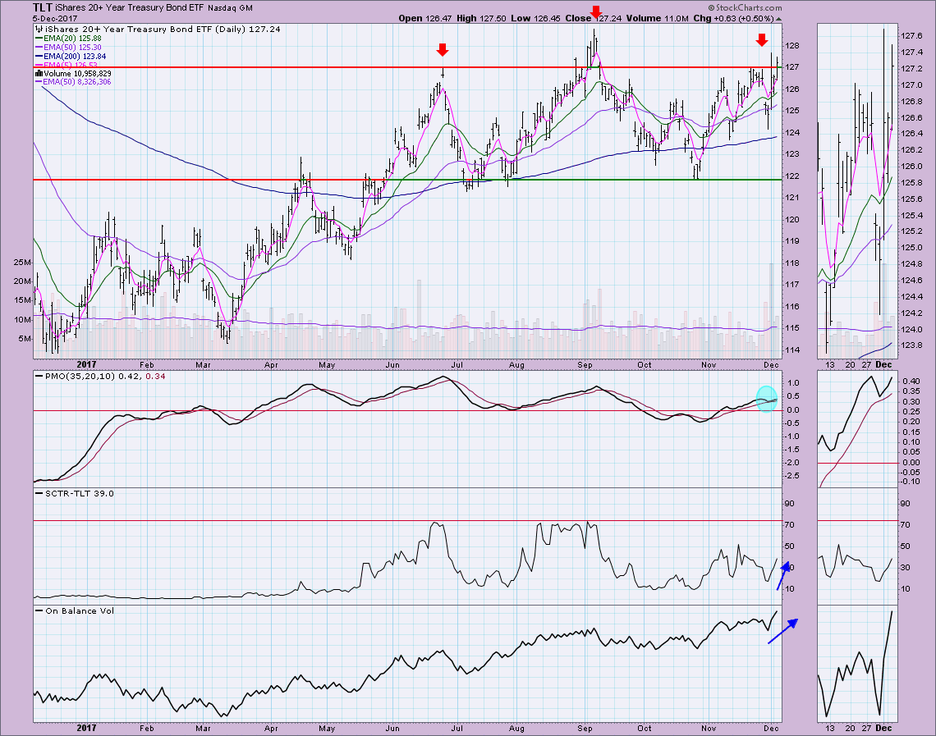Click the Chg +0.63 (+0.50%) readout
This screenshot has height=736, width=936.
point(733,19)
